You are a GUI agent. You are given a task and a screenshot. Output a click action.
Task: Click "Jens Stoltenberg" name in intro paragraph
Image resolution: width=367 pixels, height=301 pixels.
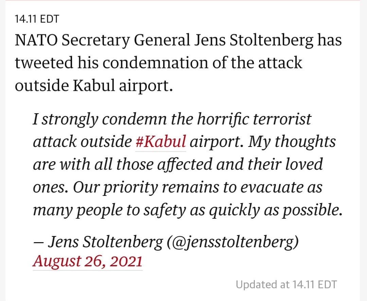pyautogui.click(x=254, y=41)
